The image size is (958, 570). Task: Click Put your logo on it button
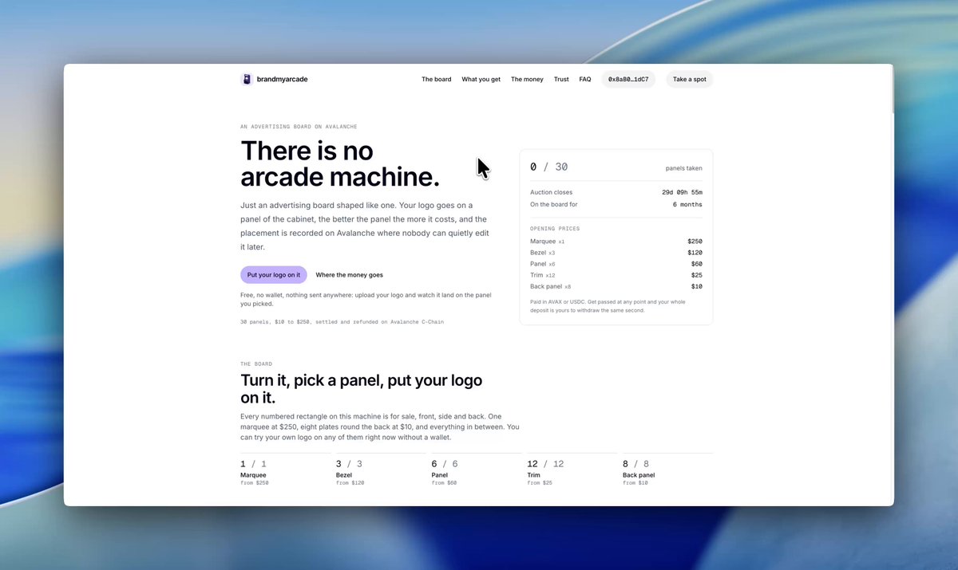(274, 275)
